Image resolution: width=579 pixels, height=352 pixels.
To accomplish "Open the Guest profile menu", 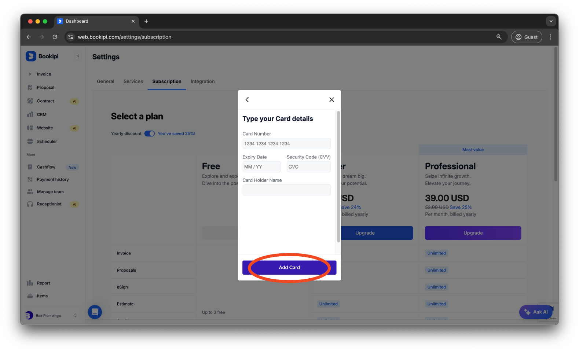I will (x=527, y=37).
